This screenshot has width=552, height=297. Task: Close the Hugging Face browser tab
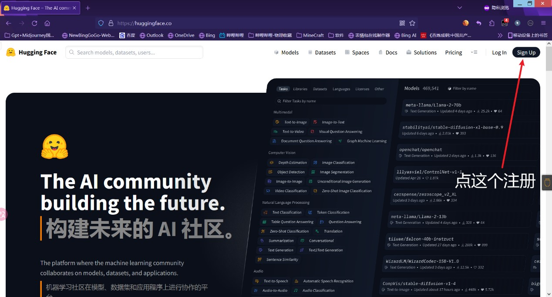click(x=75, y=8)
